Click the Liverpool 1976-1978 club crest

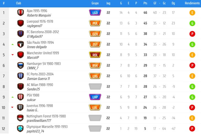[x=21, y=23]
